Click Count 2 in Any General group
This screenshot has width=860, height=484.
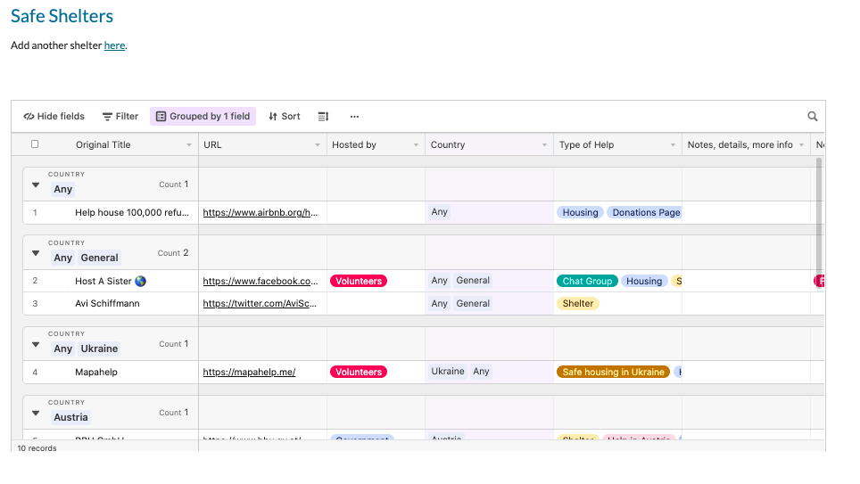173,253
